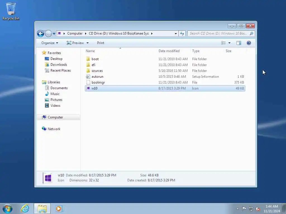The width and height of the screenshot is (286, 214).
Task: Refresh the CD Drive folder view
Action: pyautogui.click(x=182, y=33)
